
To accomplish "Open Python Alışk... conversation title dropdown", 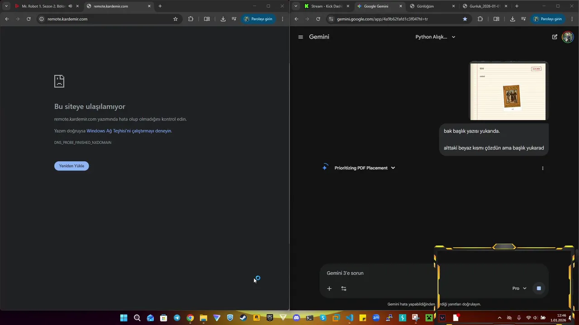I will (435, 37).
